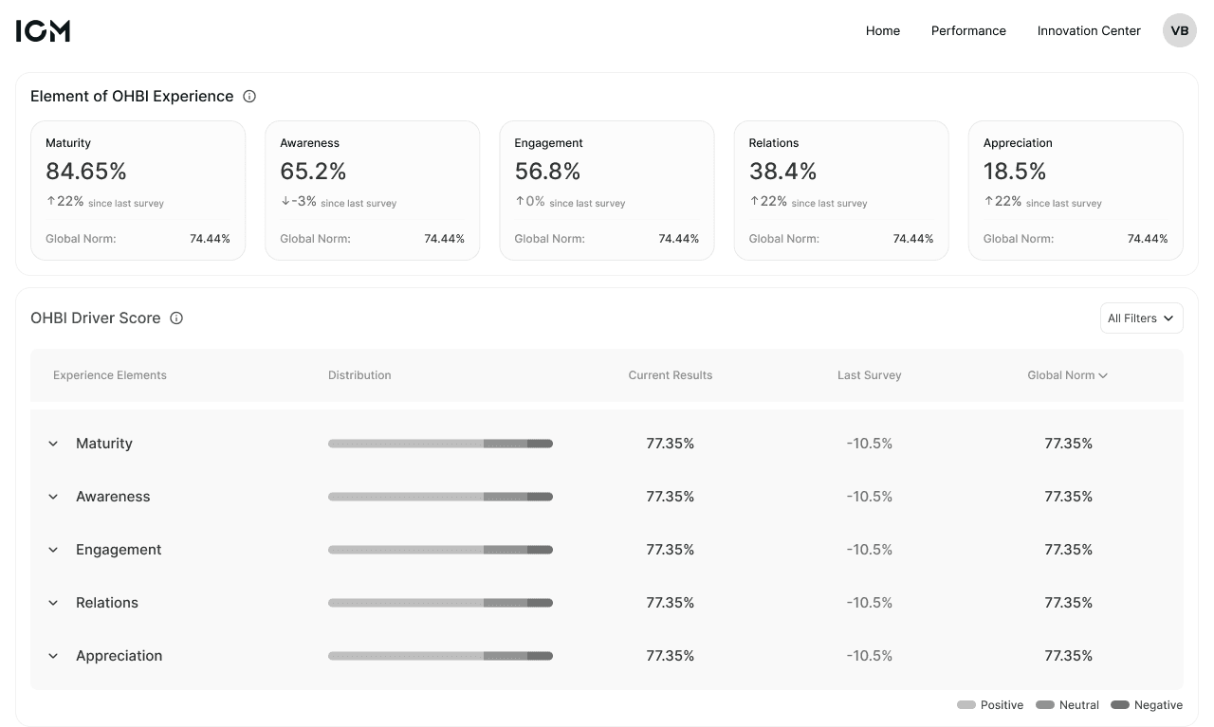Select the Relations 38.4% card
This screenshot has height=727, width=1214.
[x=841, y=190]
